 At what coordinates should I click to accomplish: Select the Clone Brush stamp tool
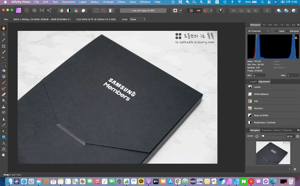(x=4, y=107)
